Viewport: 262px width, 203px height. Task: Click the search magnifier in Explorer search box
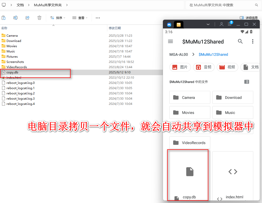(257, 5)
